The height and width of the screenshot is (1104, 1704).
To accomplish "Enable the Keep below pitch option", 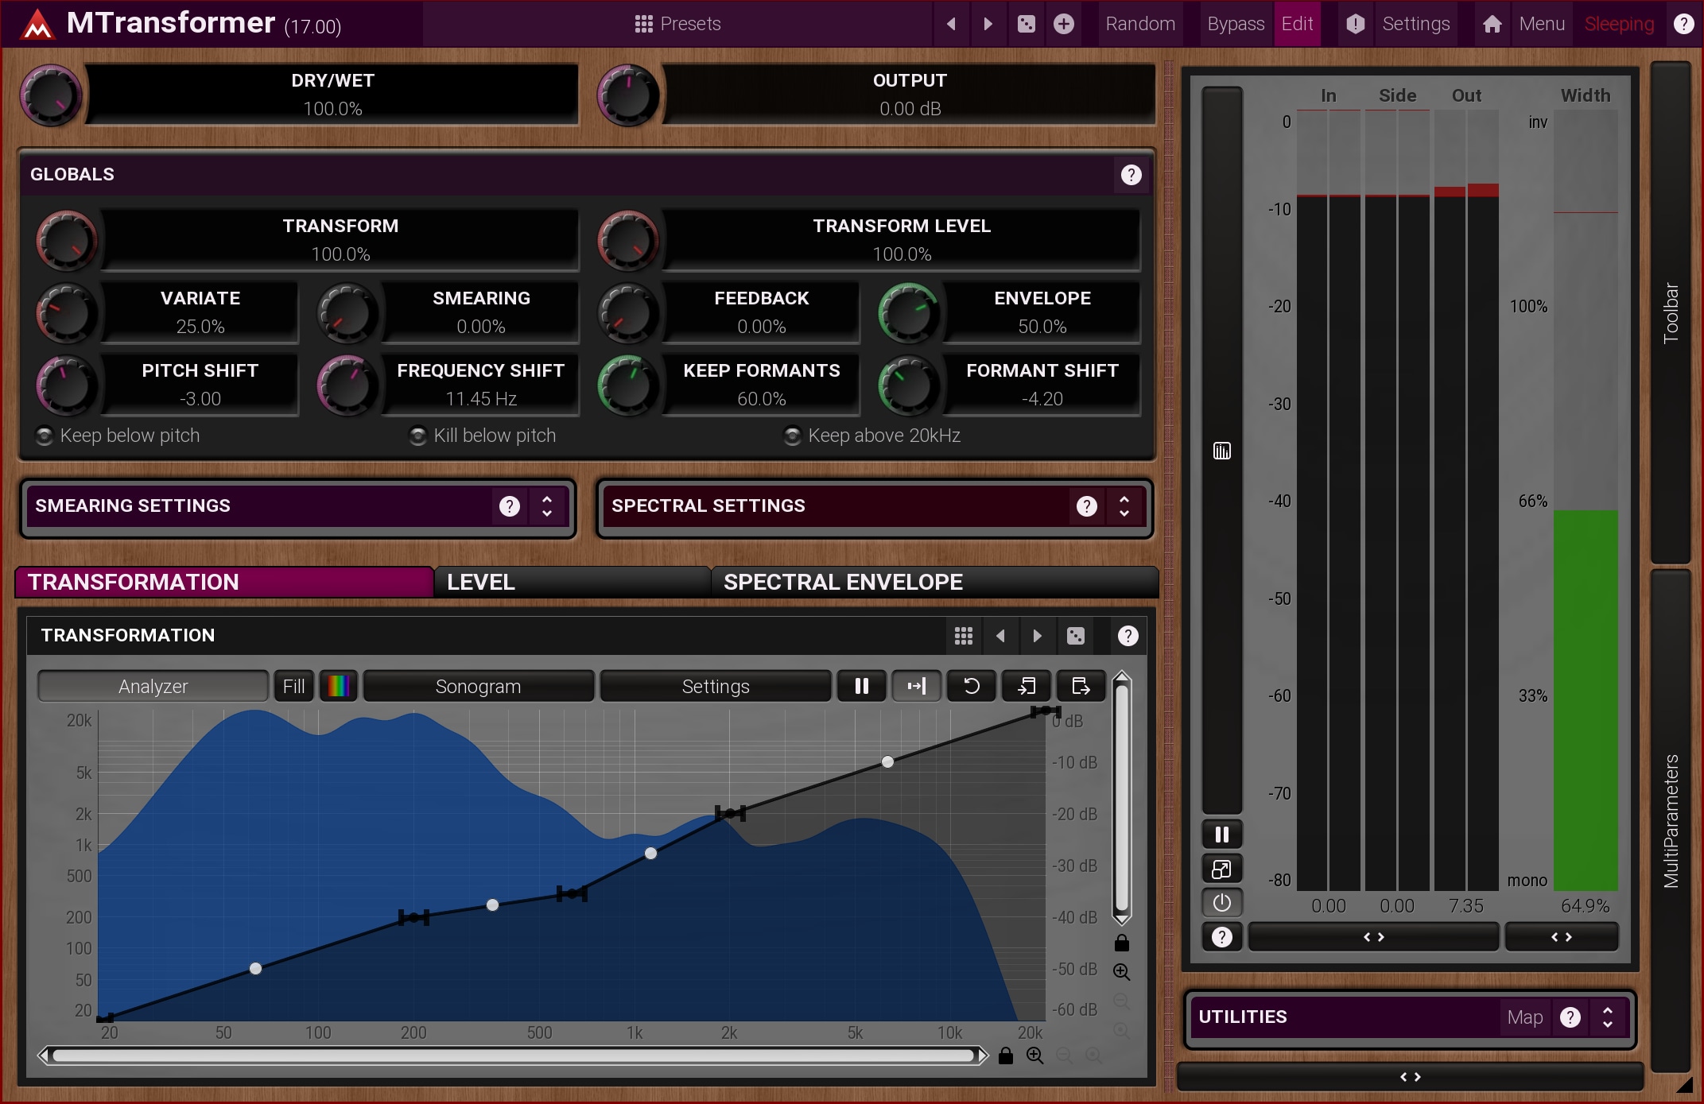I will tap(45, 436).
